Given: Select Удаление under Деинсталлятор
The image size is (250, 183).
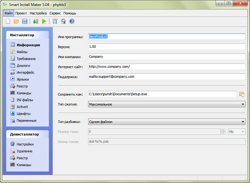Looking at the screenshot, I should [25, 151].
